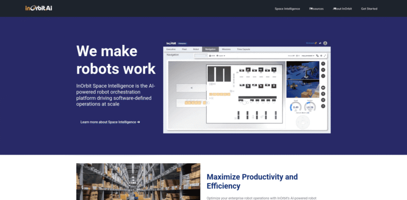Click the Speed gauge reading 0.49

296,107
